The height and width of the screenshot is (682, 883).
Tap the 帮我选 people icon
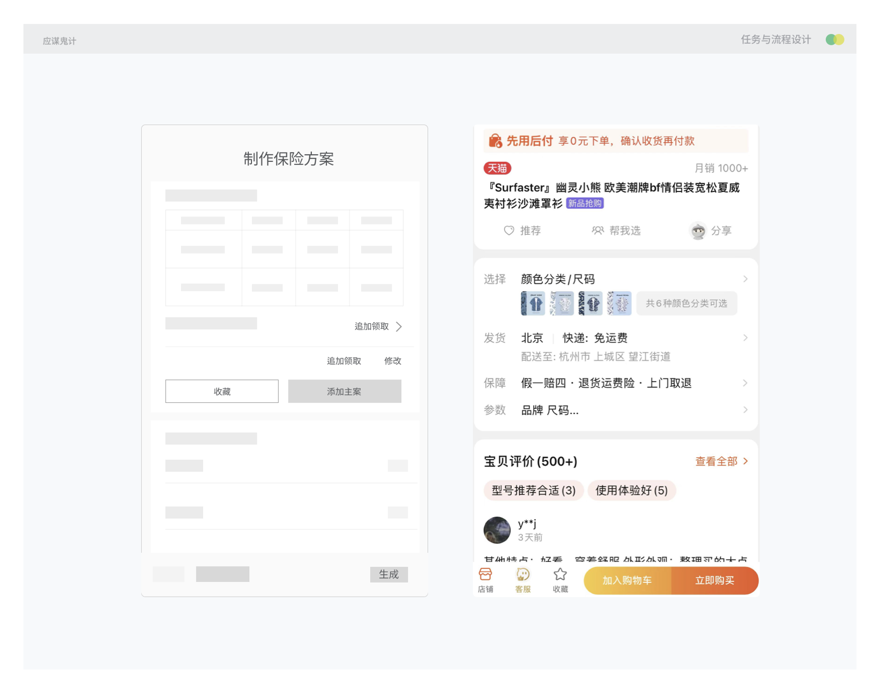(598, 231)
